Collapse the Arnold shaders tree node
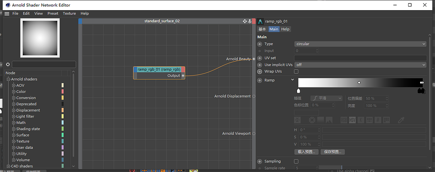The width and height of the screenshot is (435, 172). 8,79
